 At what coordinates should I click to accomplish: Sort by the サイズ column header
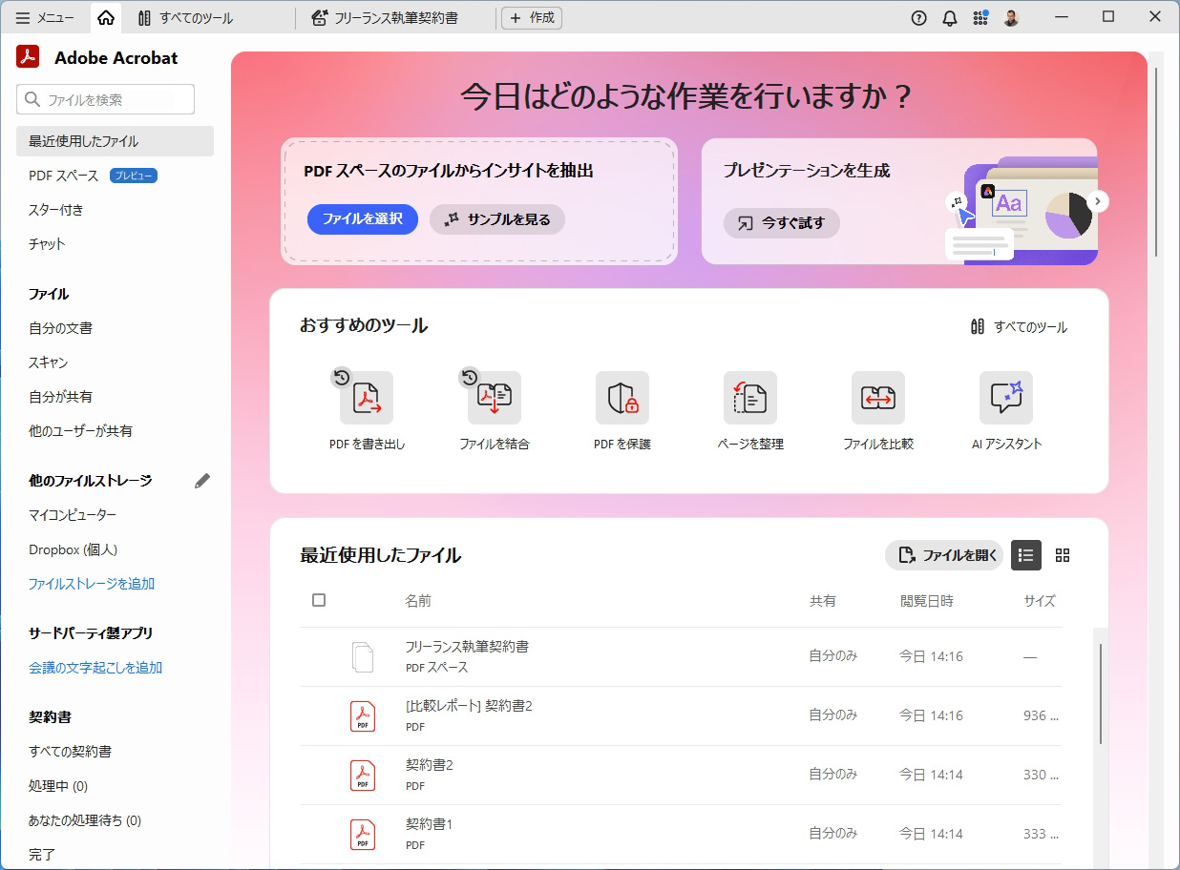point(1040,601)
